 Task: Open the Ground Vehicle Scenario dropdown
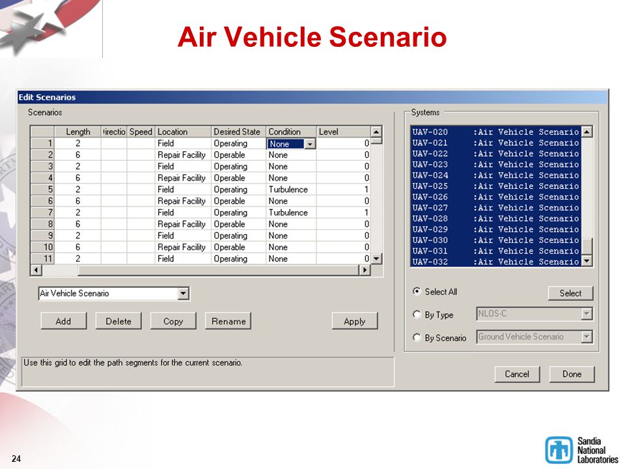tap(587, 337)
